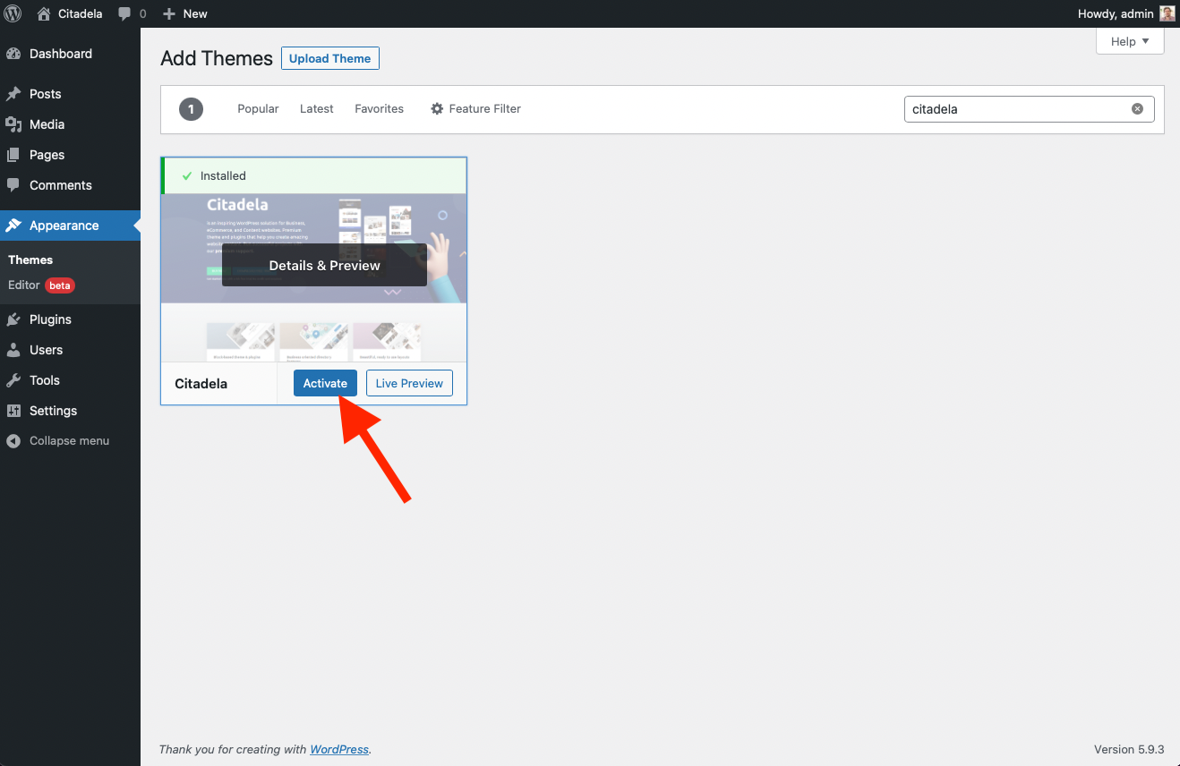
Task: Click the WordPress logo icon
Action: pyautogui.click(x=13, y=13)
